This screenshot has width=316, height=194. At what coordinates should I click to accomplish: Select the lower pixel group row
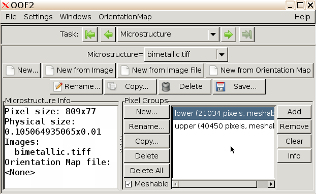point(224,113)
